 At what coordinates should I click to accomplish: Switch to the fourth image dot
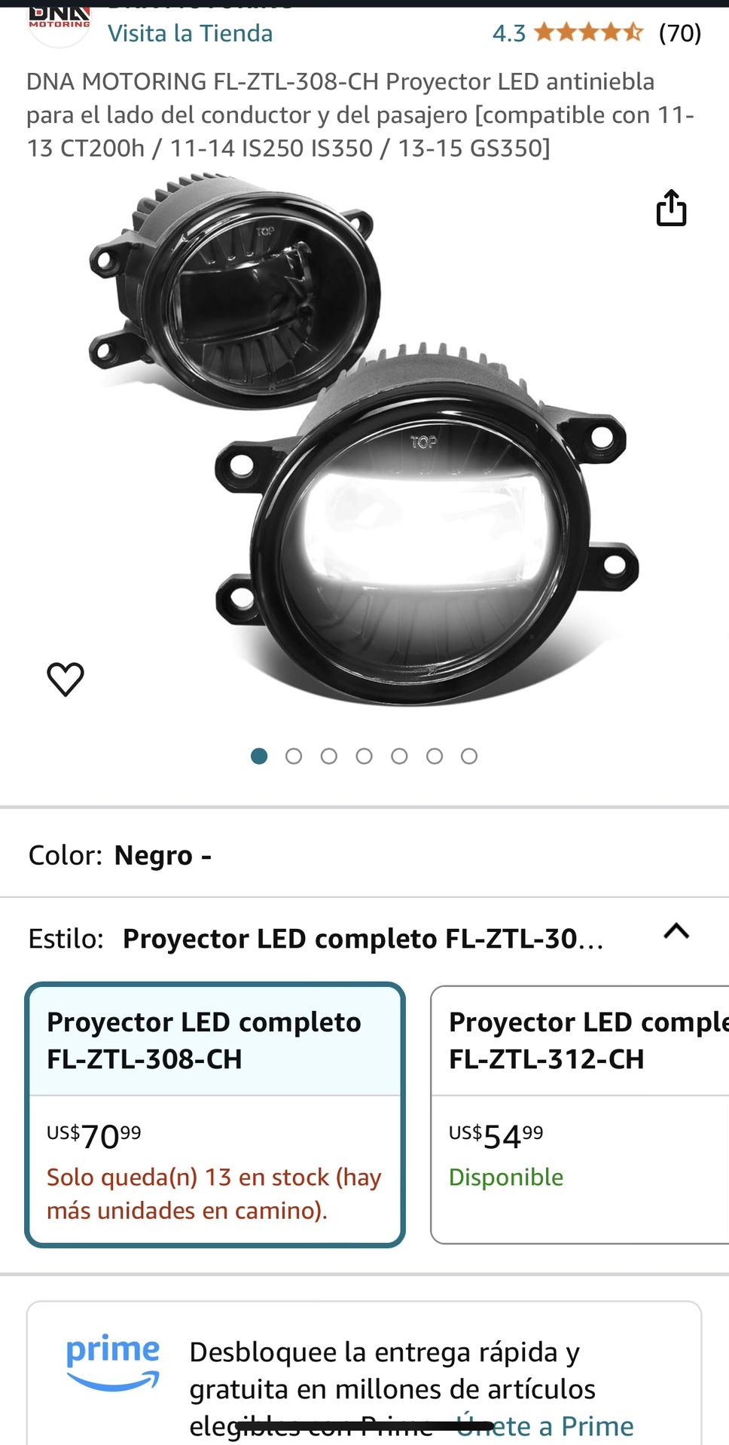(x=364, y=756)
